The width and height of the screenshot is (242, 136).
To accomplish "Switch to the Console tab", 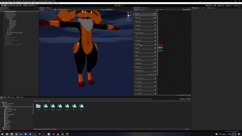I will pos(11,97).
